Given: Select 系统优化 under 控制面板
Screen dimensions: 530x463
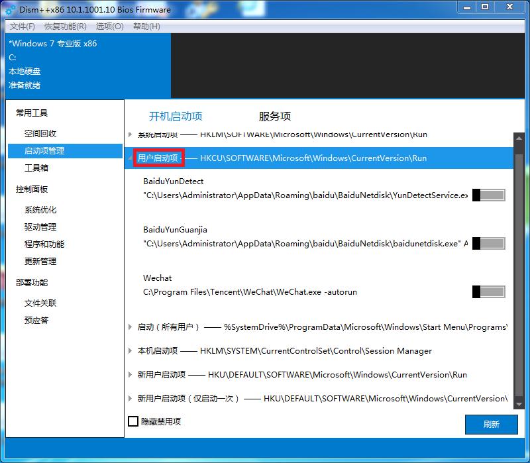Looking at the screenshot, I should pos(40,211).
